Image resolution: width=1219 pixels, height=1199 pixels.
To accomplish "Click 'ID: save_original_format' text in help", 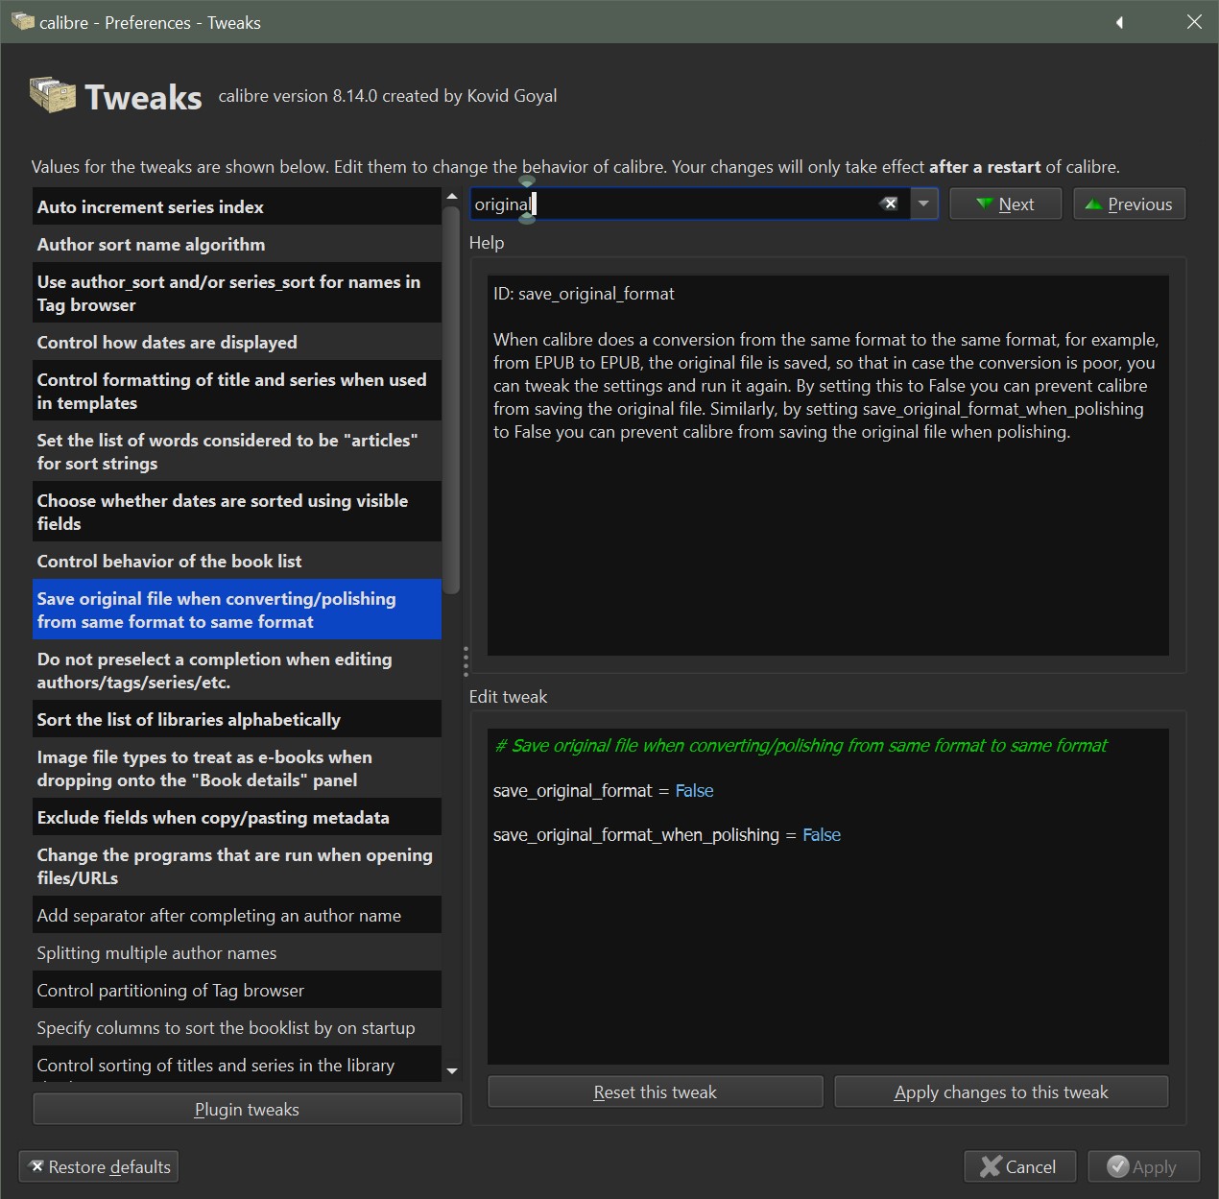I will pyautogui.click(x=584, y=293).
